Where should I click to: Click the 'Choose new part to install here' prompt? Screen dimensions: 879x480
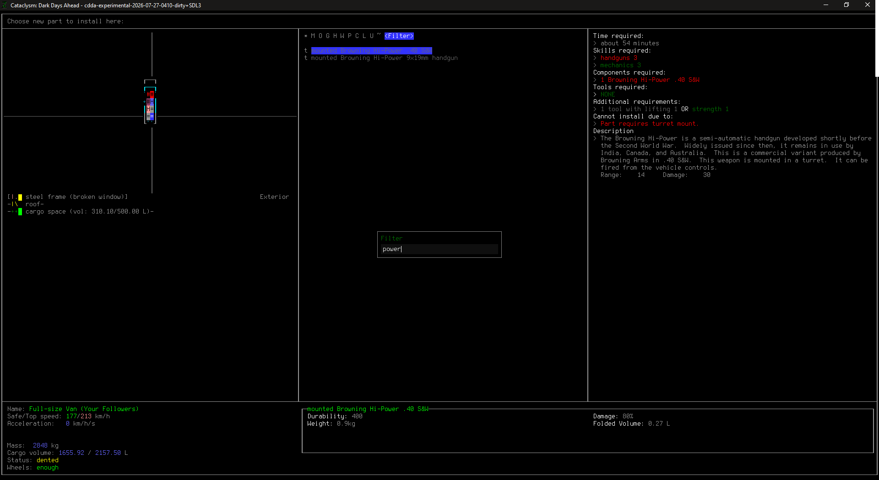tap(65, 21)
